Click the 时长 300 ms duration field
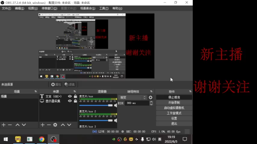257x144 pixels. click(x=137, y=103)
